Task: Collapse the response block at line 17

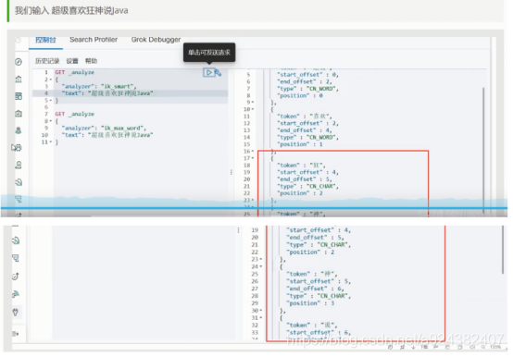Action: (x=253, y=158)
